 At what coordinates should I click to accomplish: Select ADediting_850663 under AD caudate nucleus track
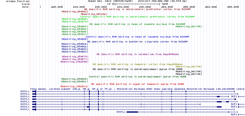point(74,27)
